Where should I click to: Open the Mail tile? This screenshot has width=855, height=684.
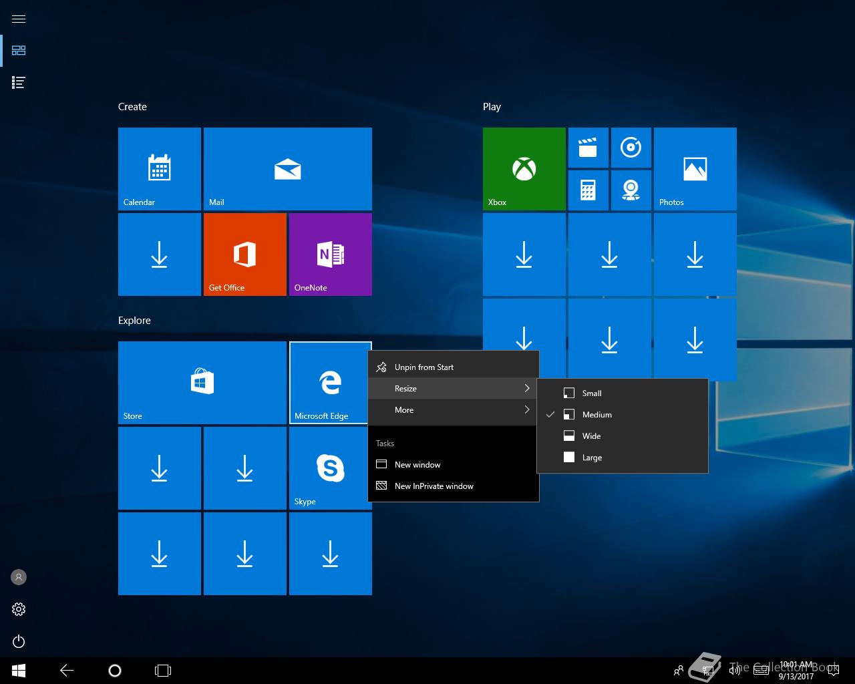coord(288,169)
